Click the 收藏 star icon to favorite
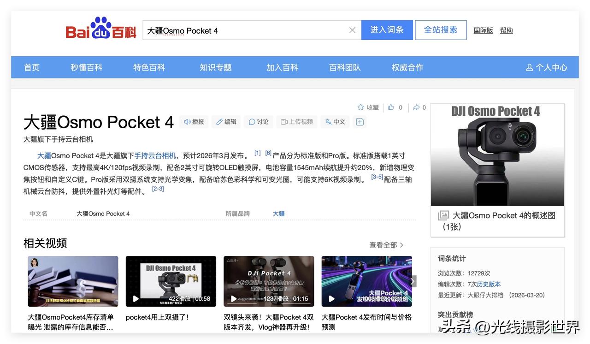This screenshot has width=590, height=344. click(x=360, y=107)
